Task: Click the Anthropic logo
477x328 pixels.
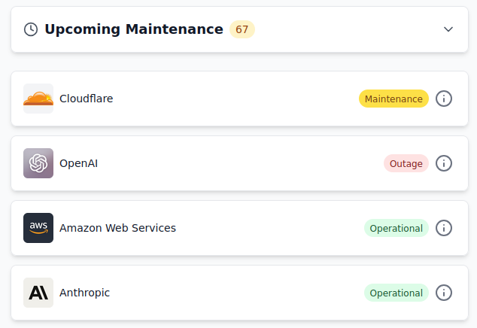Action: (x=38, y=293)
